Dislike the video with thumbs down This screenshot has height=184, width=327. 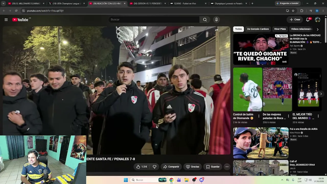pos(155,167)
